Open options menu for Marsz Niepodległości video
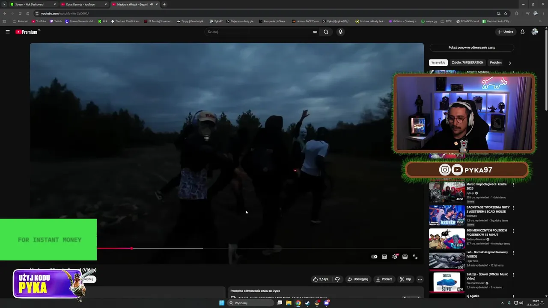 pos(513,185)
